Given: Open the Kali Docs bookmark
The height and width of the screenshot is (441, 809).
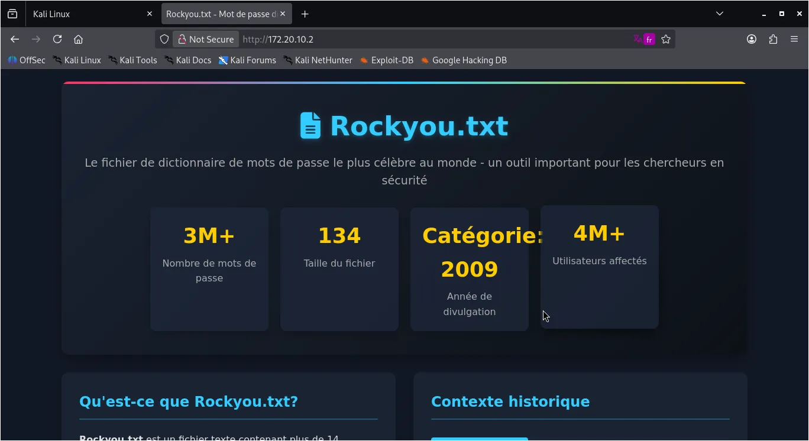Looking at the screenshot, I should pos(187,60).
